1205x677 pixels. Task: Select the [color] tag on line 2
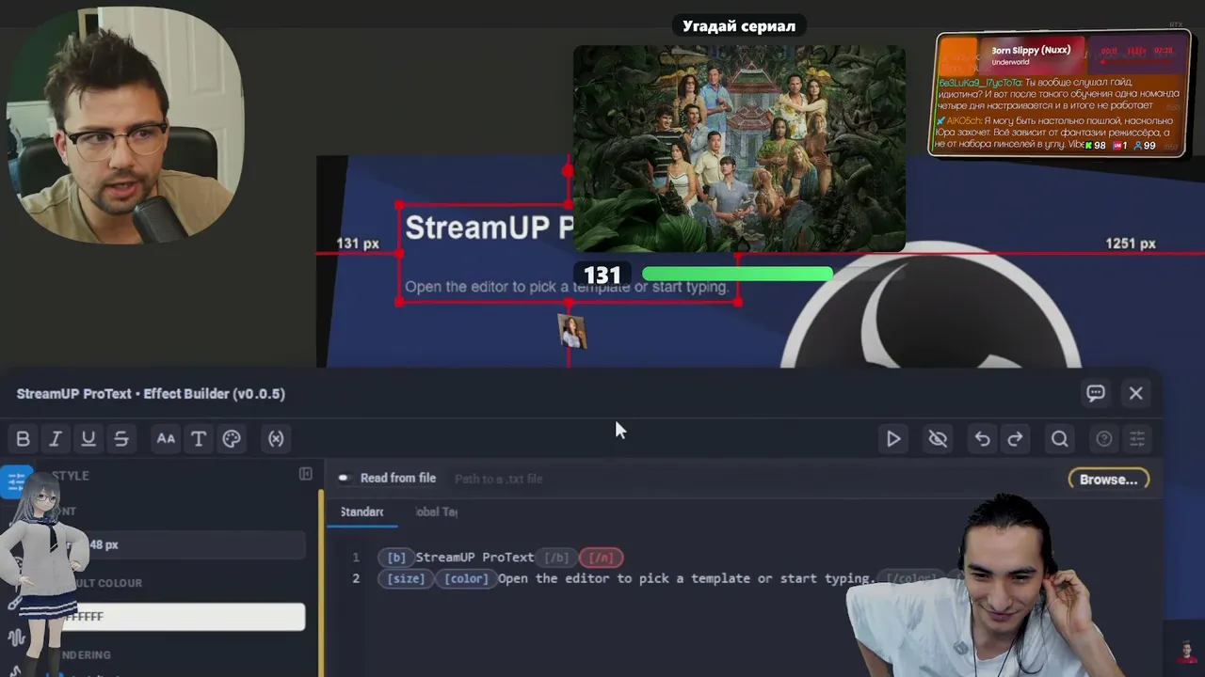(466, 578)
